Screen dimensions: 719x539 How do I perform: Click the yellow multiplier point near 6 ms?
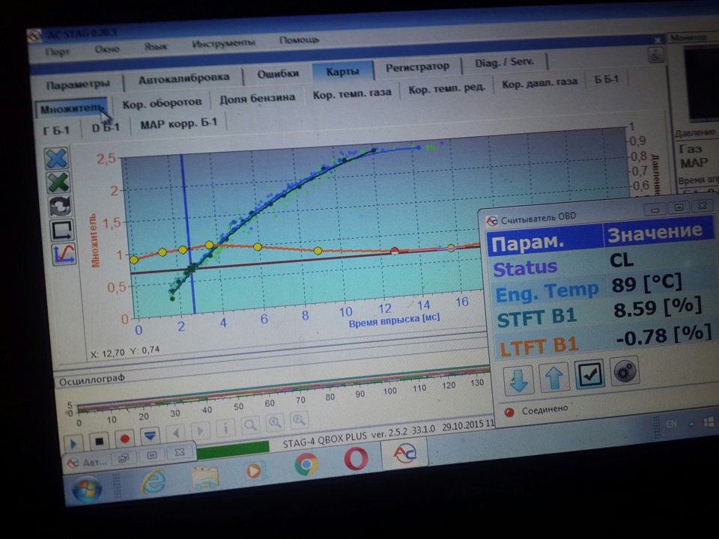click(257, 246)
